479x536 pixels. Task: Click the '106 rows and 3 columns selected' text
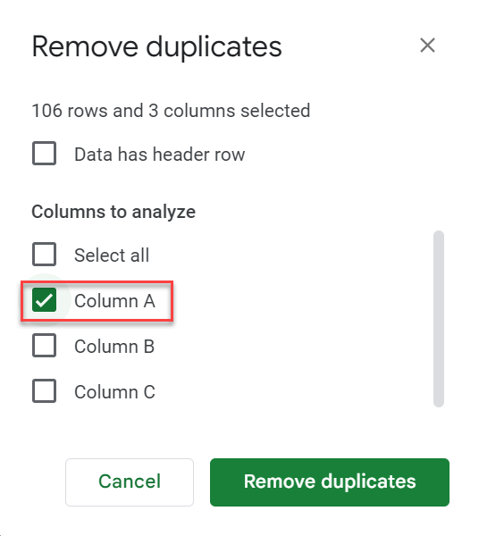[171, 111]
